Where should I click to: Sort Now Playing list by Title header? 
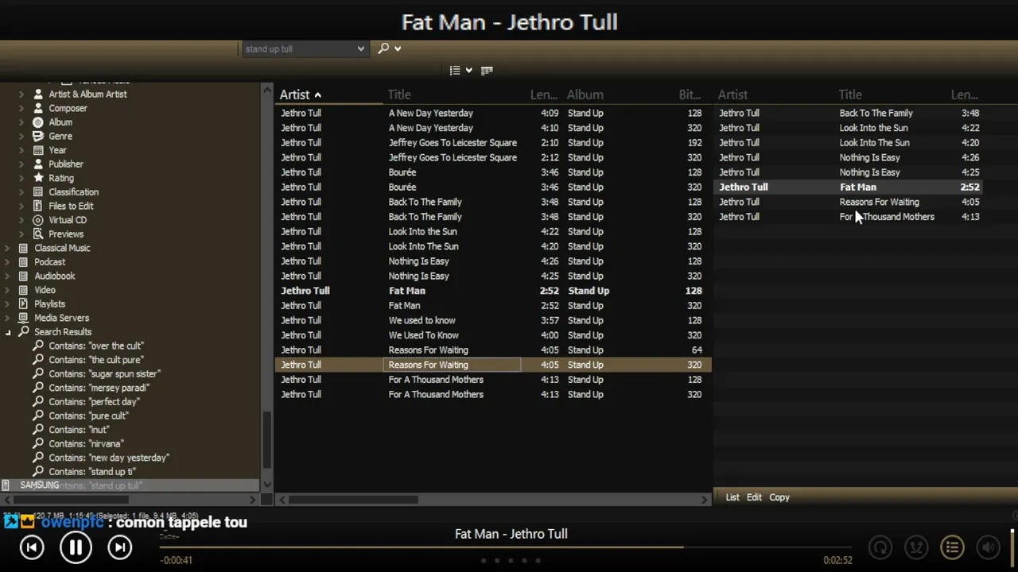[891, 95]
